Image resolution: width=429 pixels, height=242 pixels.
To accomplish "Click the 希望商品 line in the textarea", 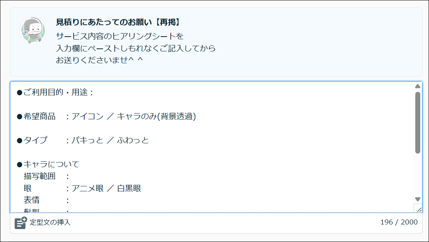I will coord(106,116).
